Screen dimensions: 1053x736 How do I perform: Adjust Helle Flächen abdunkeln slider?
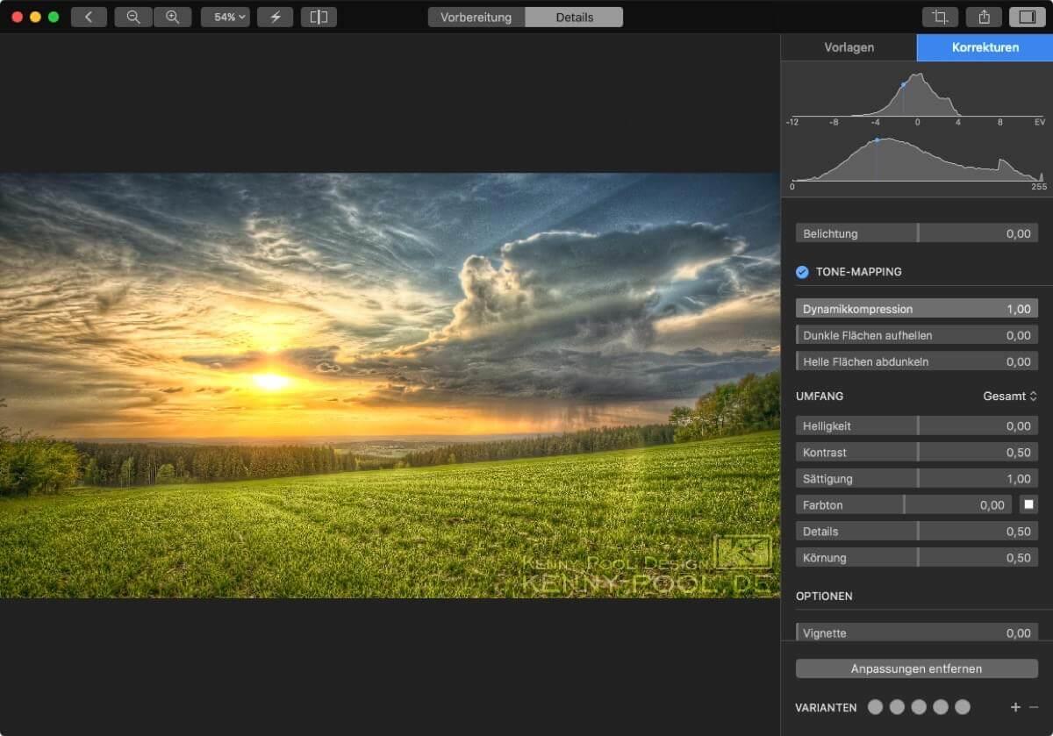(x=917, y=361)
